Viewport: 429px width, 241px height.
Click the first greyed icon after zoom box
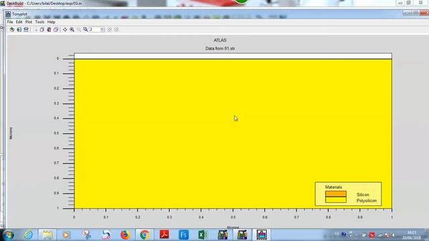109,29
